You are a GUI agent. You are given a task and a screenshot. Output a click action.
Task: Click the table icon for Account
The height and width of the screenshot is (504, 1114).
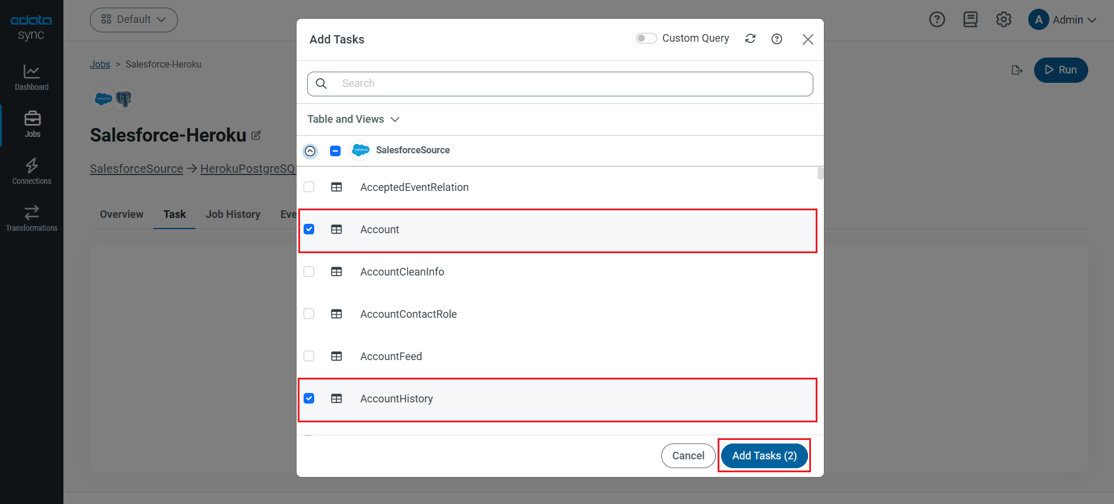336,230
